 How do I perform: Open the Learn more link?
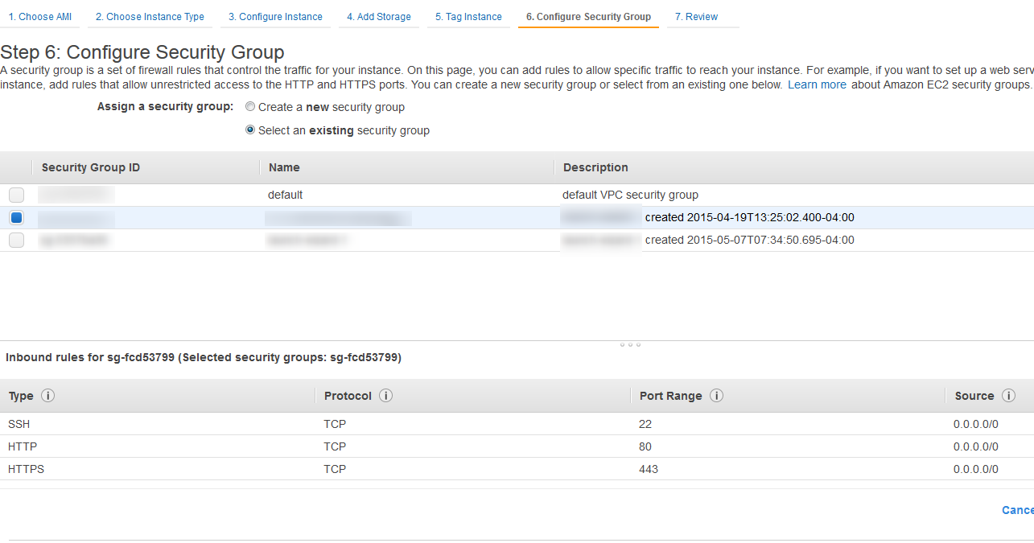tap(817, 84)
